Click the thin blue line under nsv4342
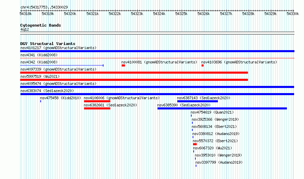This screenshot has height=179, width=304. (62, 65)
